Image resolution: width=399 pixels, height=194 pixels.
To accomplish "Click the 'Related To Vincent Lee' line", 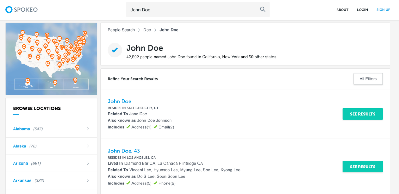I will [174, 170].
